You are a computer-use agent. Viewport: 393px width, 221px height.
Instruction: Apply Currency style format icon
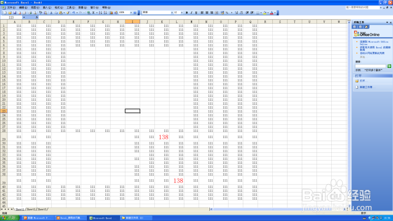tap(222, 13)
